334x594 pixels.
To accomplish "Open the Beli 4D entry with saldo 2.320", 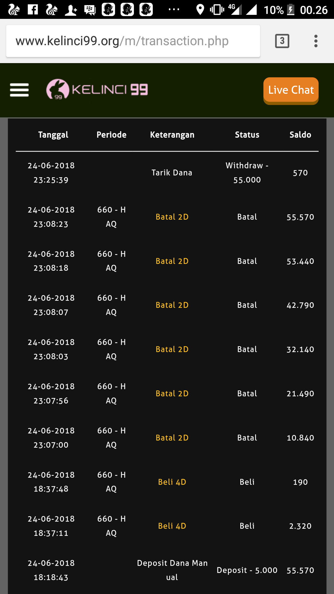I will (172, 526).
